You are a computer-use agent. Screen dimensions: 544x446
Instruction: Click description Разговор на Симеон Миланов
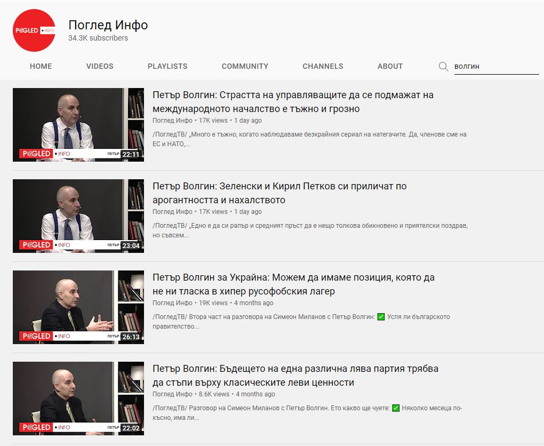coord(307,413)
